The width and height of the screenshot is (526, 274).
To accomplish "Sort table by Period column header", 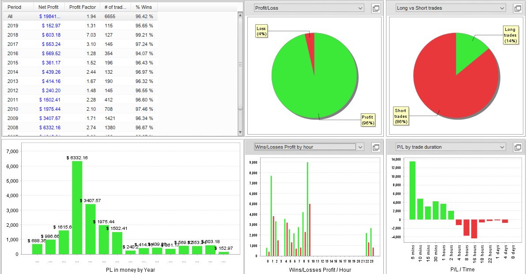I will (x=19, y=7).
